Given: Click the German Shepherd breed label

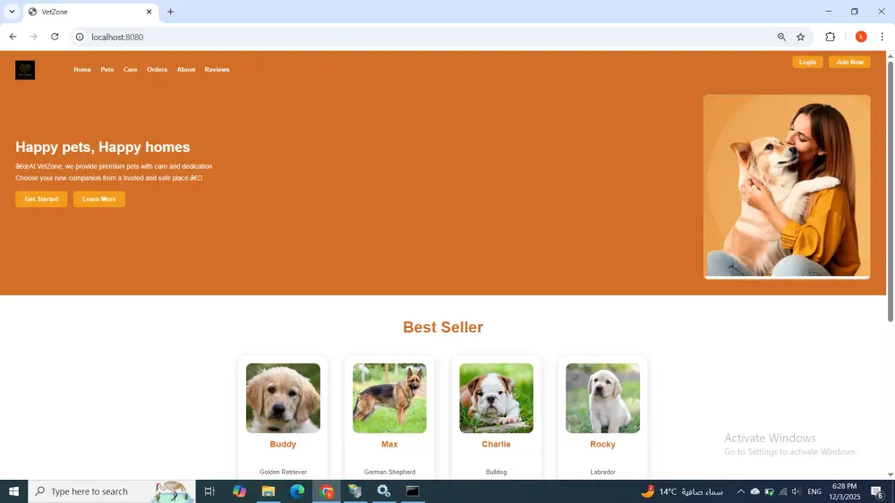Looking at the screenshot, I should click(389, 472).
